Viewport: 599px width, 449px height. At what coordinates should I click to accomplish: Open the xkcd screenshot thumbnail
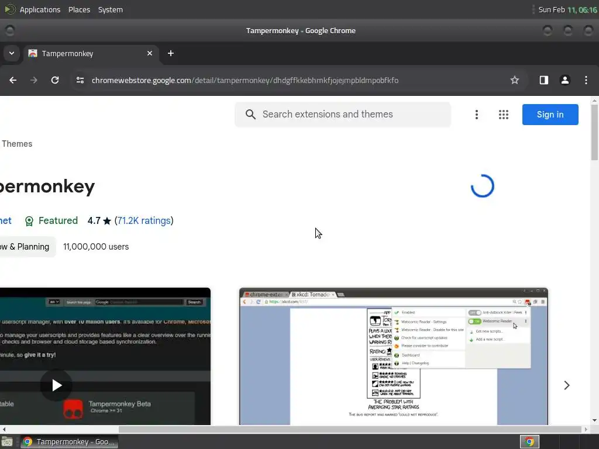coord(394,357)
